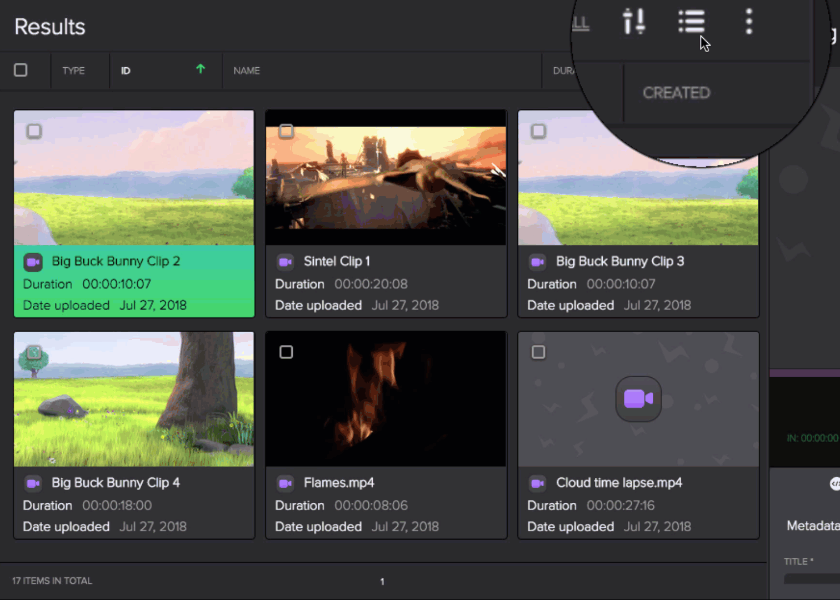Switch to list view icon
This screenshot has width=840, height=600.
pyautogui.click(x=691, y=22)
